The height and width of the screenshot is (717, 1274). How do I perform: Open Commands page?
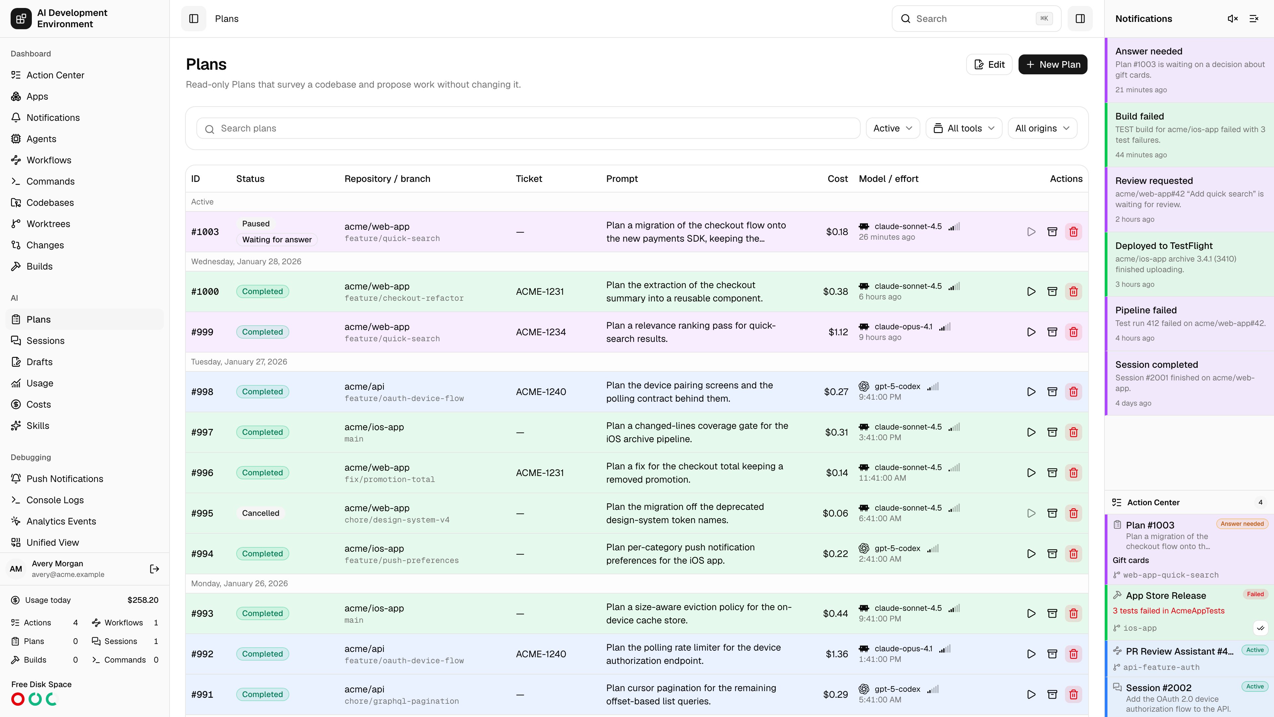(x=85, y=182)
